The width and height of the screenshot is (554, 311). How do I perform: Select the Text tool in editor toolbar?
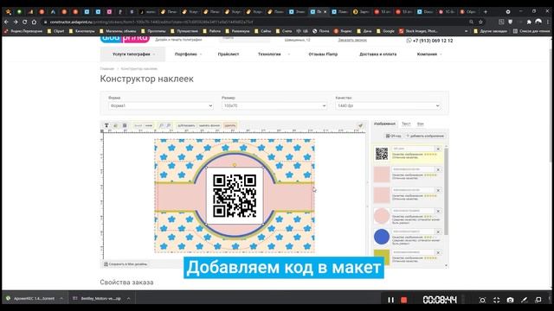(x=106, y=125)
